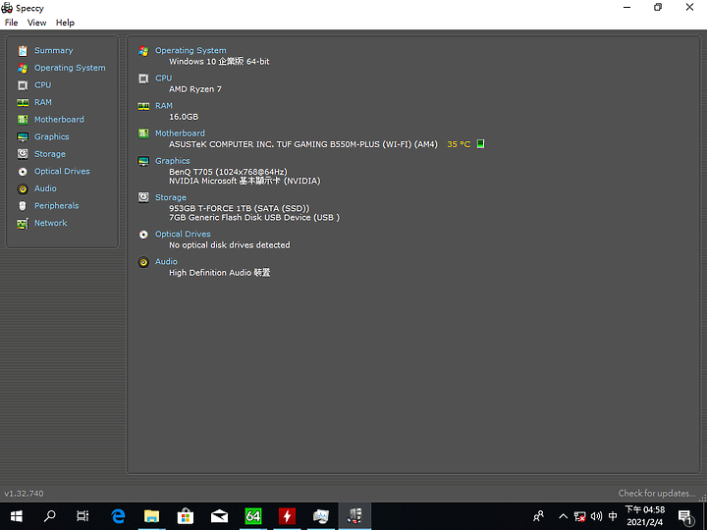Image resolution: width=707 pixels, height=530 pixels.
Task: Click the Optical Drives disc icon in summary pane
Action: coord(143,235)
